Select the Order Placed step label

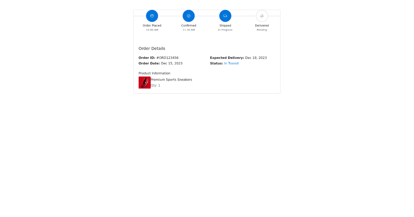[x=152, y=25]
